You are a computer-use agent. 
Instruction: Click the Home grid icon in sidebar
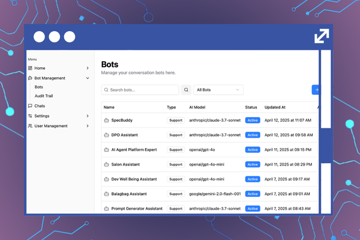pyautogui.click(x=30, y=68)
